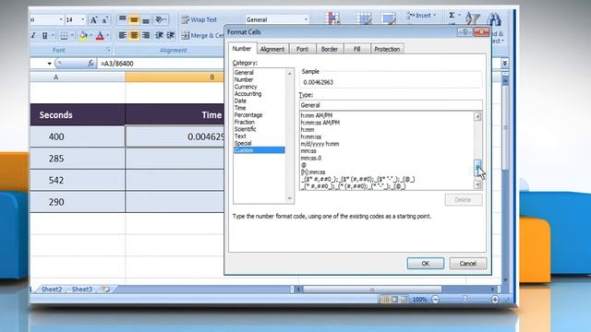Expand the formula bar
The width and height of the screenshot is (591, 332).
coord(505,63)
